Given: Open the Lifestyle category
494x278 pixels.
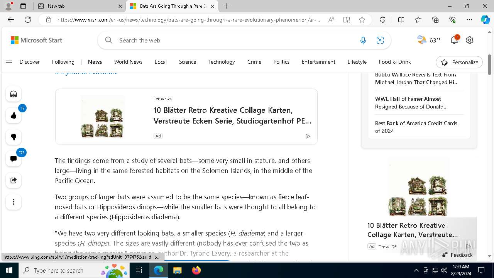Looking at the screenshot, I should point(357,62).
